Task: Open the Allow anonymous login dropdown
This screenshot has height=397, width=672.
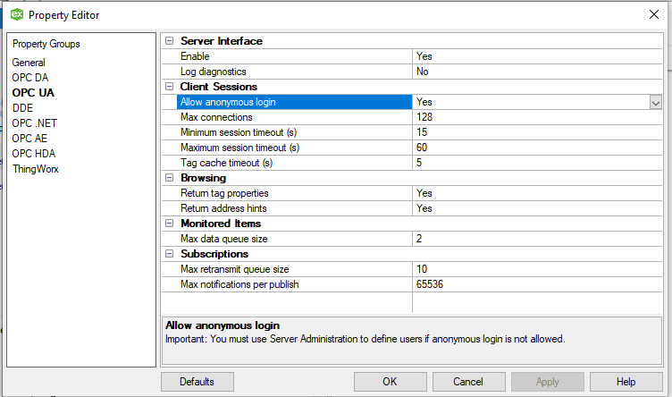Action: click(655, 102)
